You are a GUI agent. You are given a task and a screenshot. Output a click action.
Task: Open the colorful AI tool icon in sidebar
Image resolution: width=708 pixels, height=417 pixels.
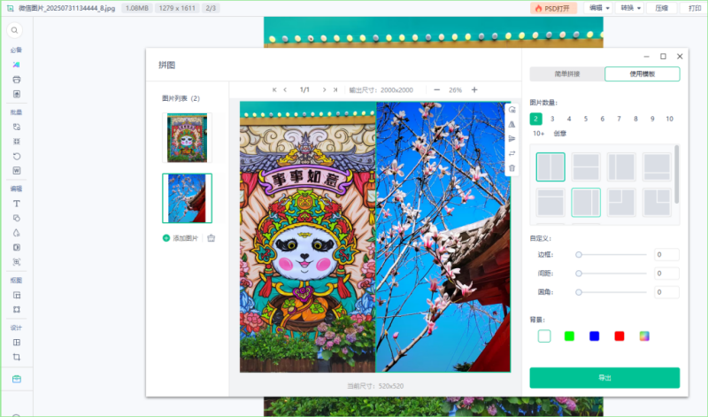[16, 65]
